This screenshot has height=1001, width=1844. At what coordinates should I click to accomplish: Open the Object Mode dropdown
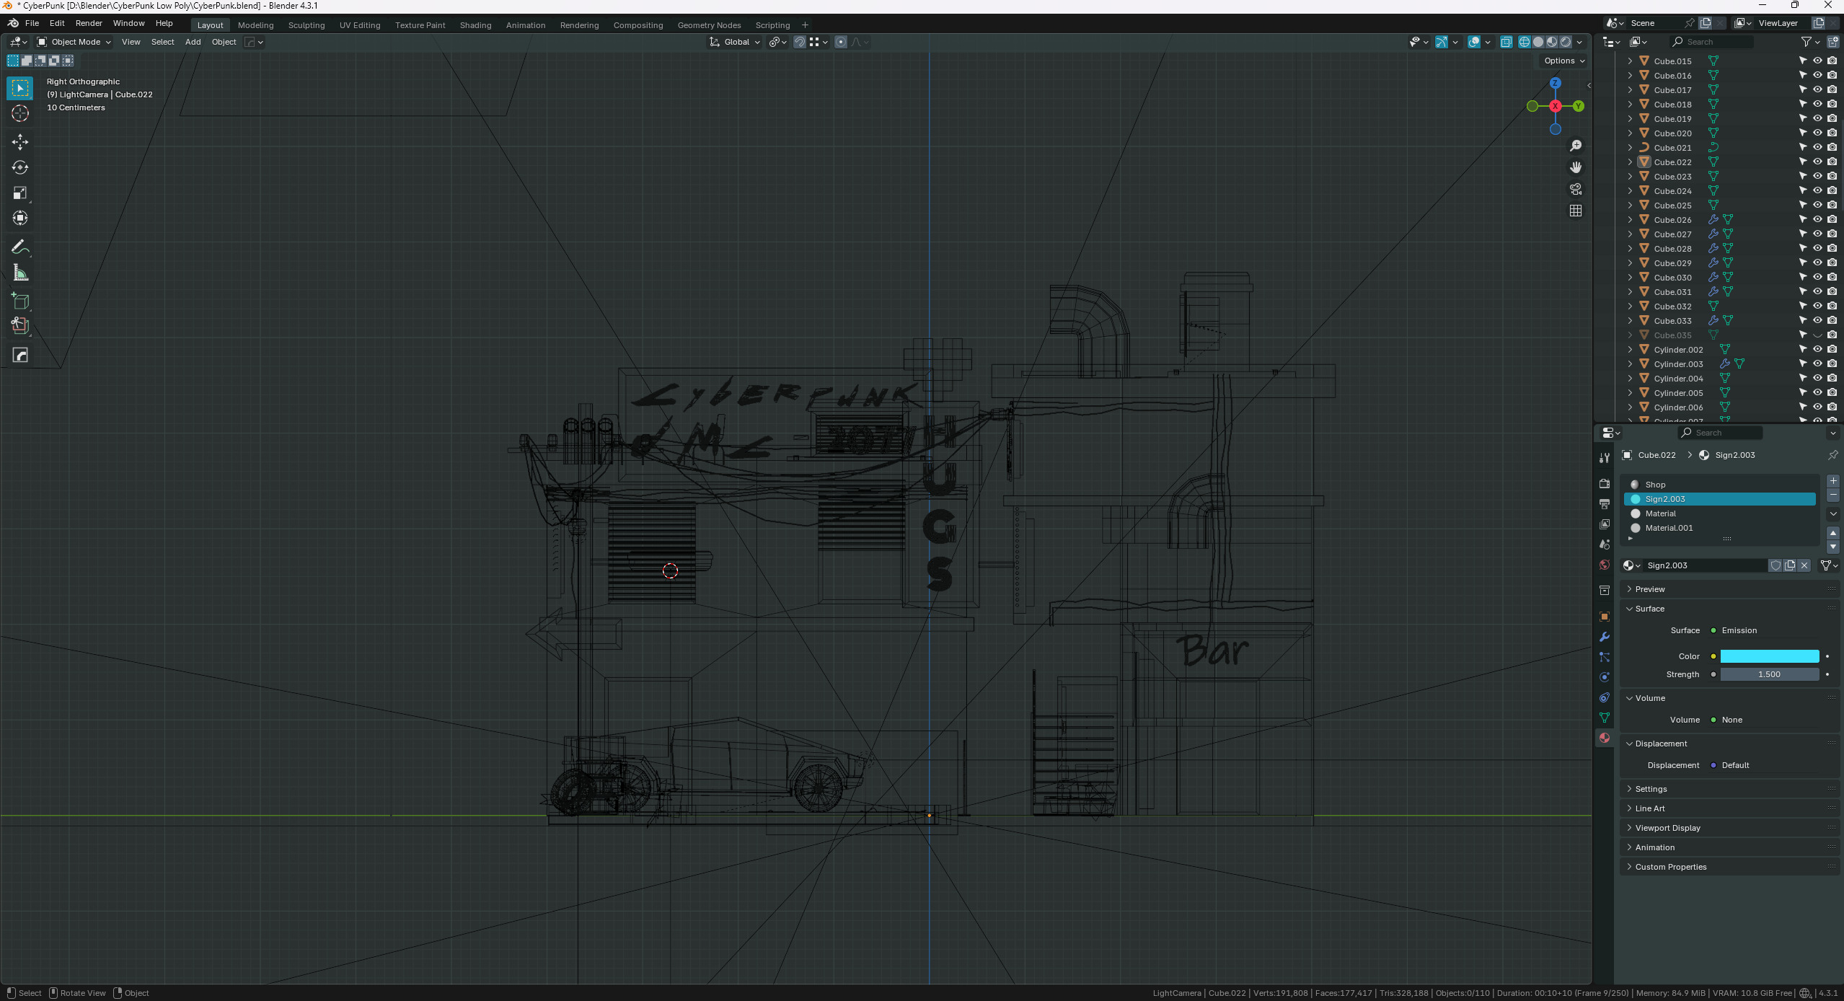(x=75, y=42)
